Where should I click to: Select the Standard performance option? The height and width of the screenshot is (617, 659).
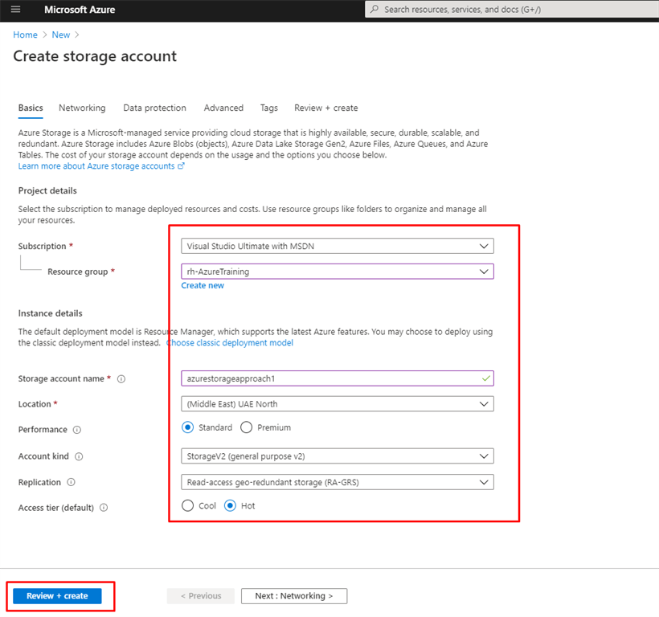(189, 427)
